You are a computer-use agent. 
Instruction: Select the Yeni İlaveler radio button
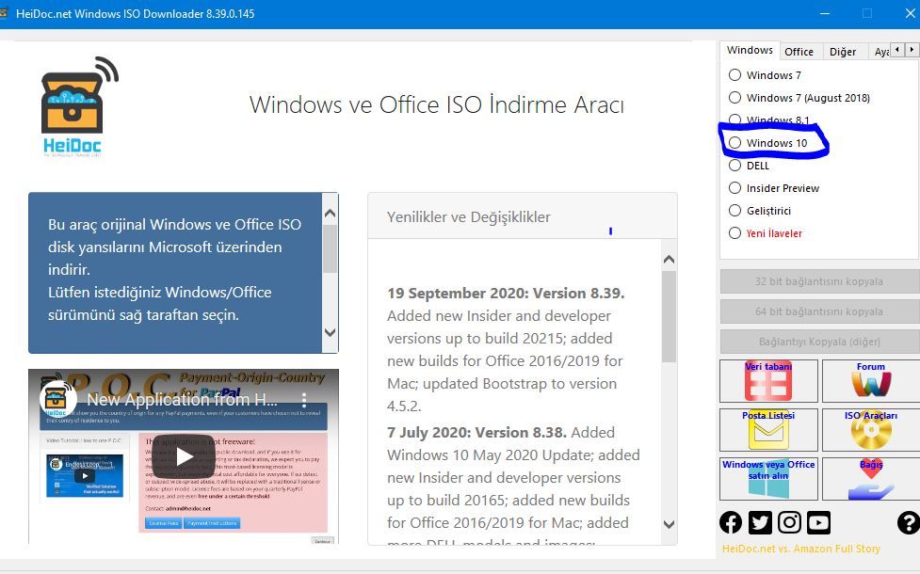pyautogui.click(x=734, y=232)
